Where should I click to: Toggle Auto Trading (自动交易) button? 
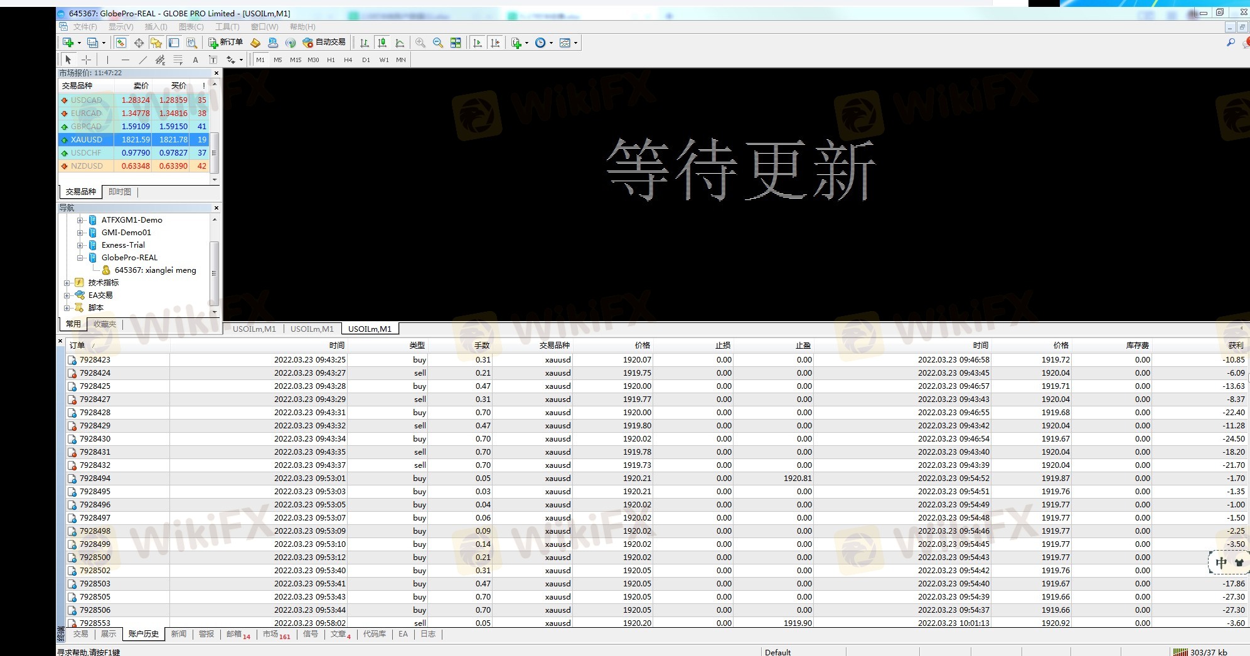(324, 43)
